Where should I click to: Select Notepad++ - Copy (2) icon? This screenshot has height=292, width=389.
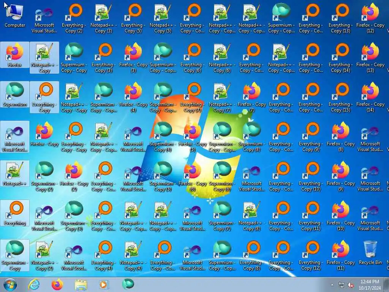click(44, 256)
